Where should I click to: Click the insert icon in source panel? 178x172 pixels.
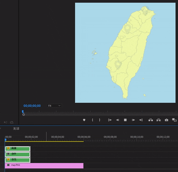point(6,122)
